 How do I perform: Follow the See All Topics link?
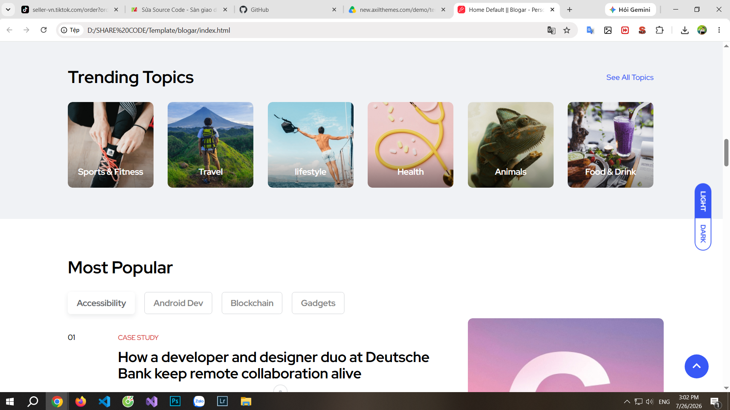pos(630,77)
